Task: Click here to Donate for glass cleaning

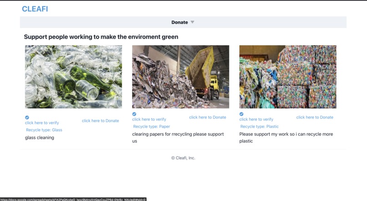Action: click(x=101, y=121)
